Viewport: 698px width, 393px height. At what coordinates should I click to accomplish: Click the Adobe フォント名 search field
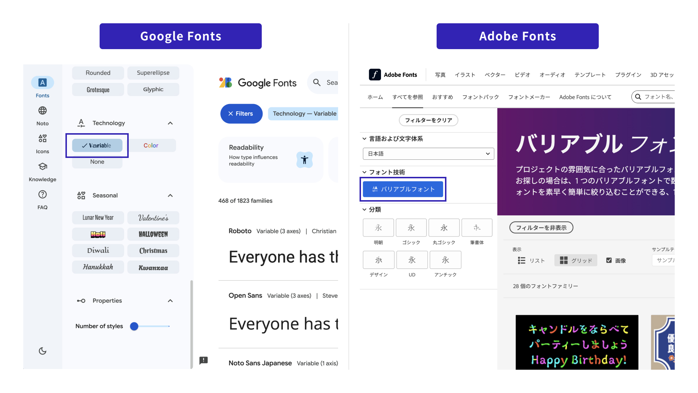pos(653,97)
